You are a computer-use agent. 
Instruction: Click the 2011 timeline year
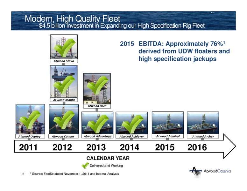click(28, 147)
